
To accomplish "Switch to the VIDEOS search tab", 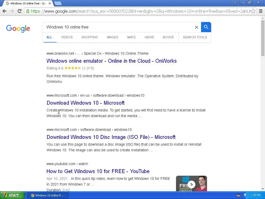I will click(67, 37).
